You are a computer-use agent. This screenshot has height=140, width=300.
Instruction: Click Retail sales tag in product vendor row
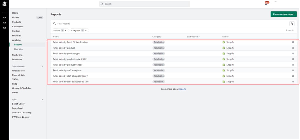[x=158, y=65]
